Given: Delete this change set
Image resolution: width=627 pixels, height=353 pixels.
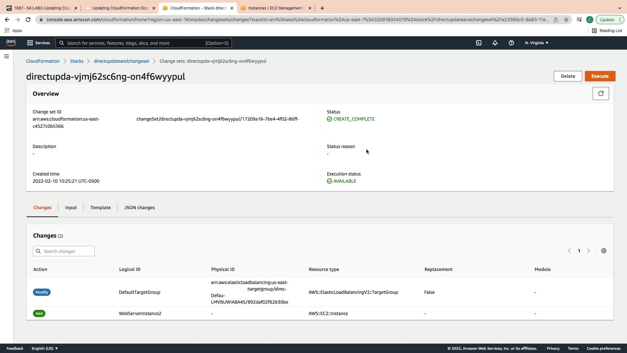Looking at the screenshot, I should (568, 76).
